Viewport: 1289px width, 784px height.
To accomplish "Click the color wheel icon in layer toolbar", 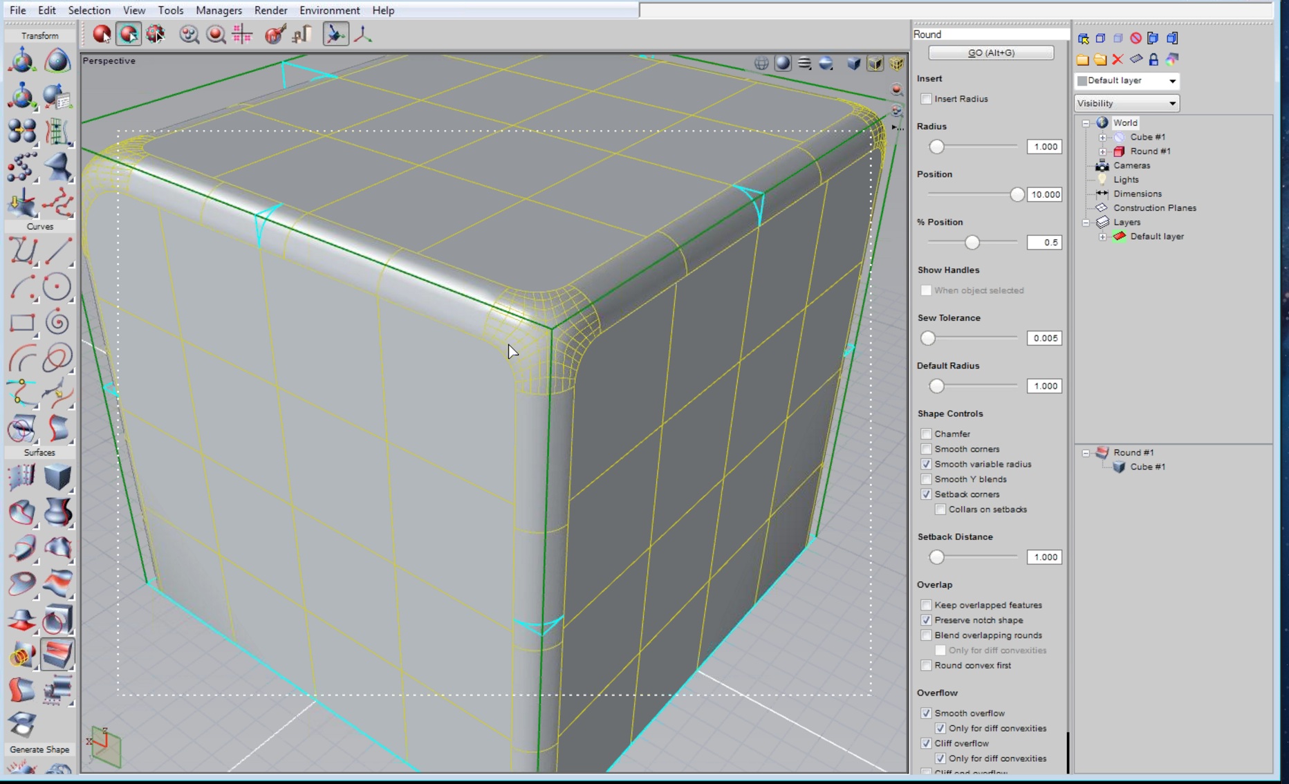I will 1172,59.
